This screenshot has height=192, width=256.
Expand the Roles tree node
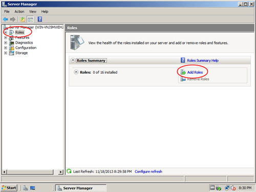(x=6, y=32)
